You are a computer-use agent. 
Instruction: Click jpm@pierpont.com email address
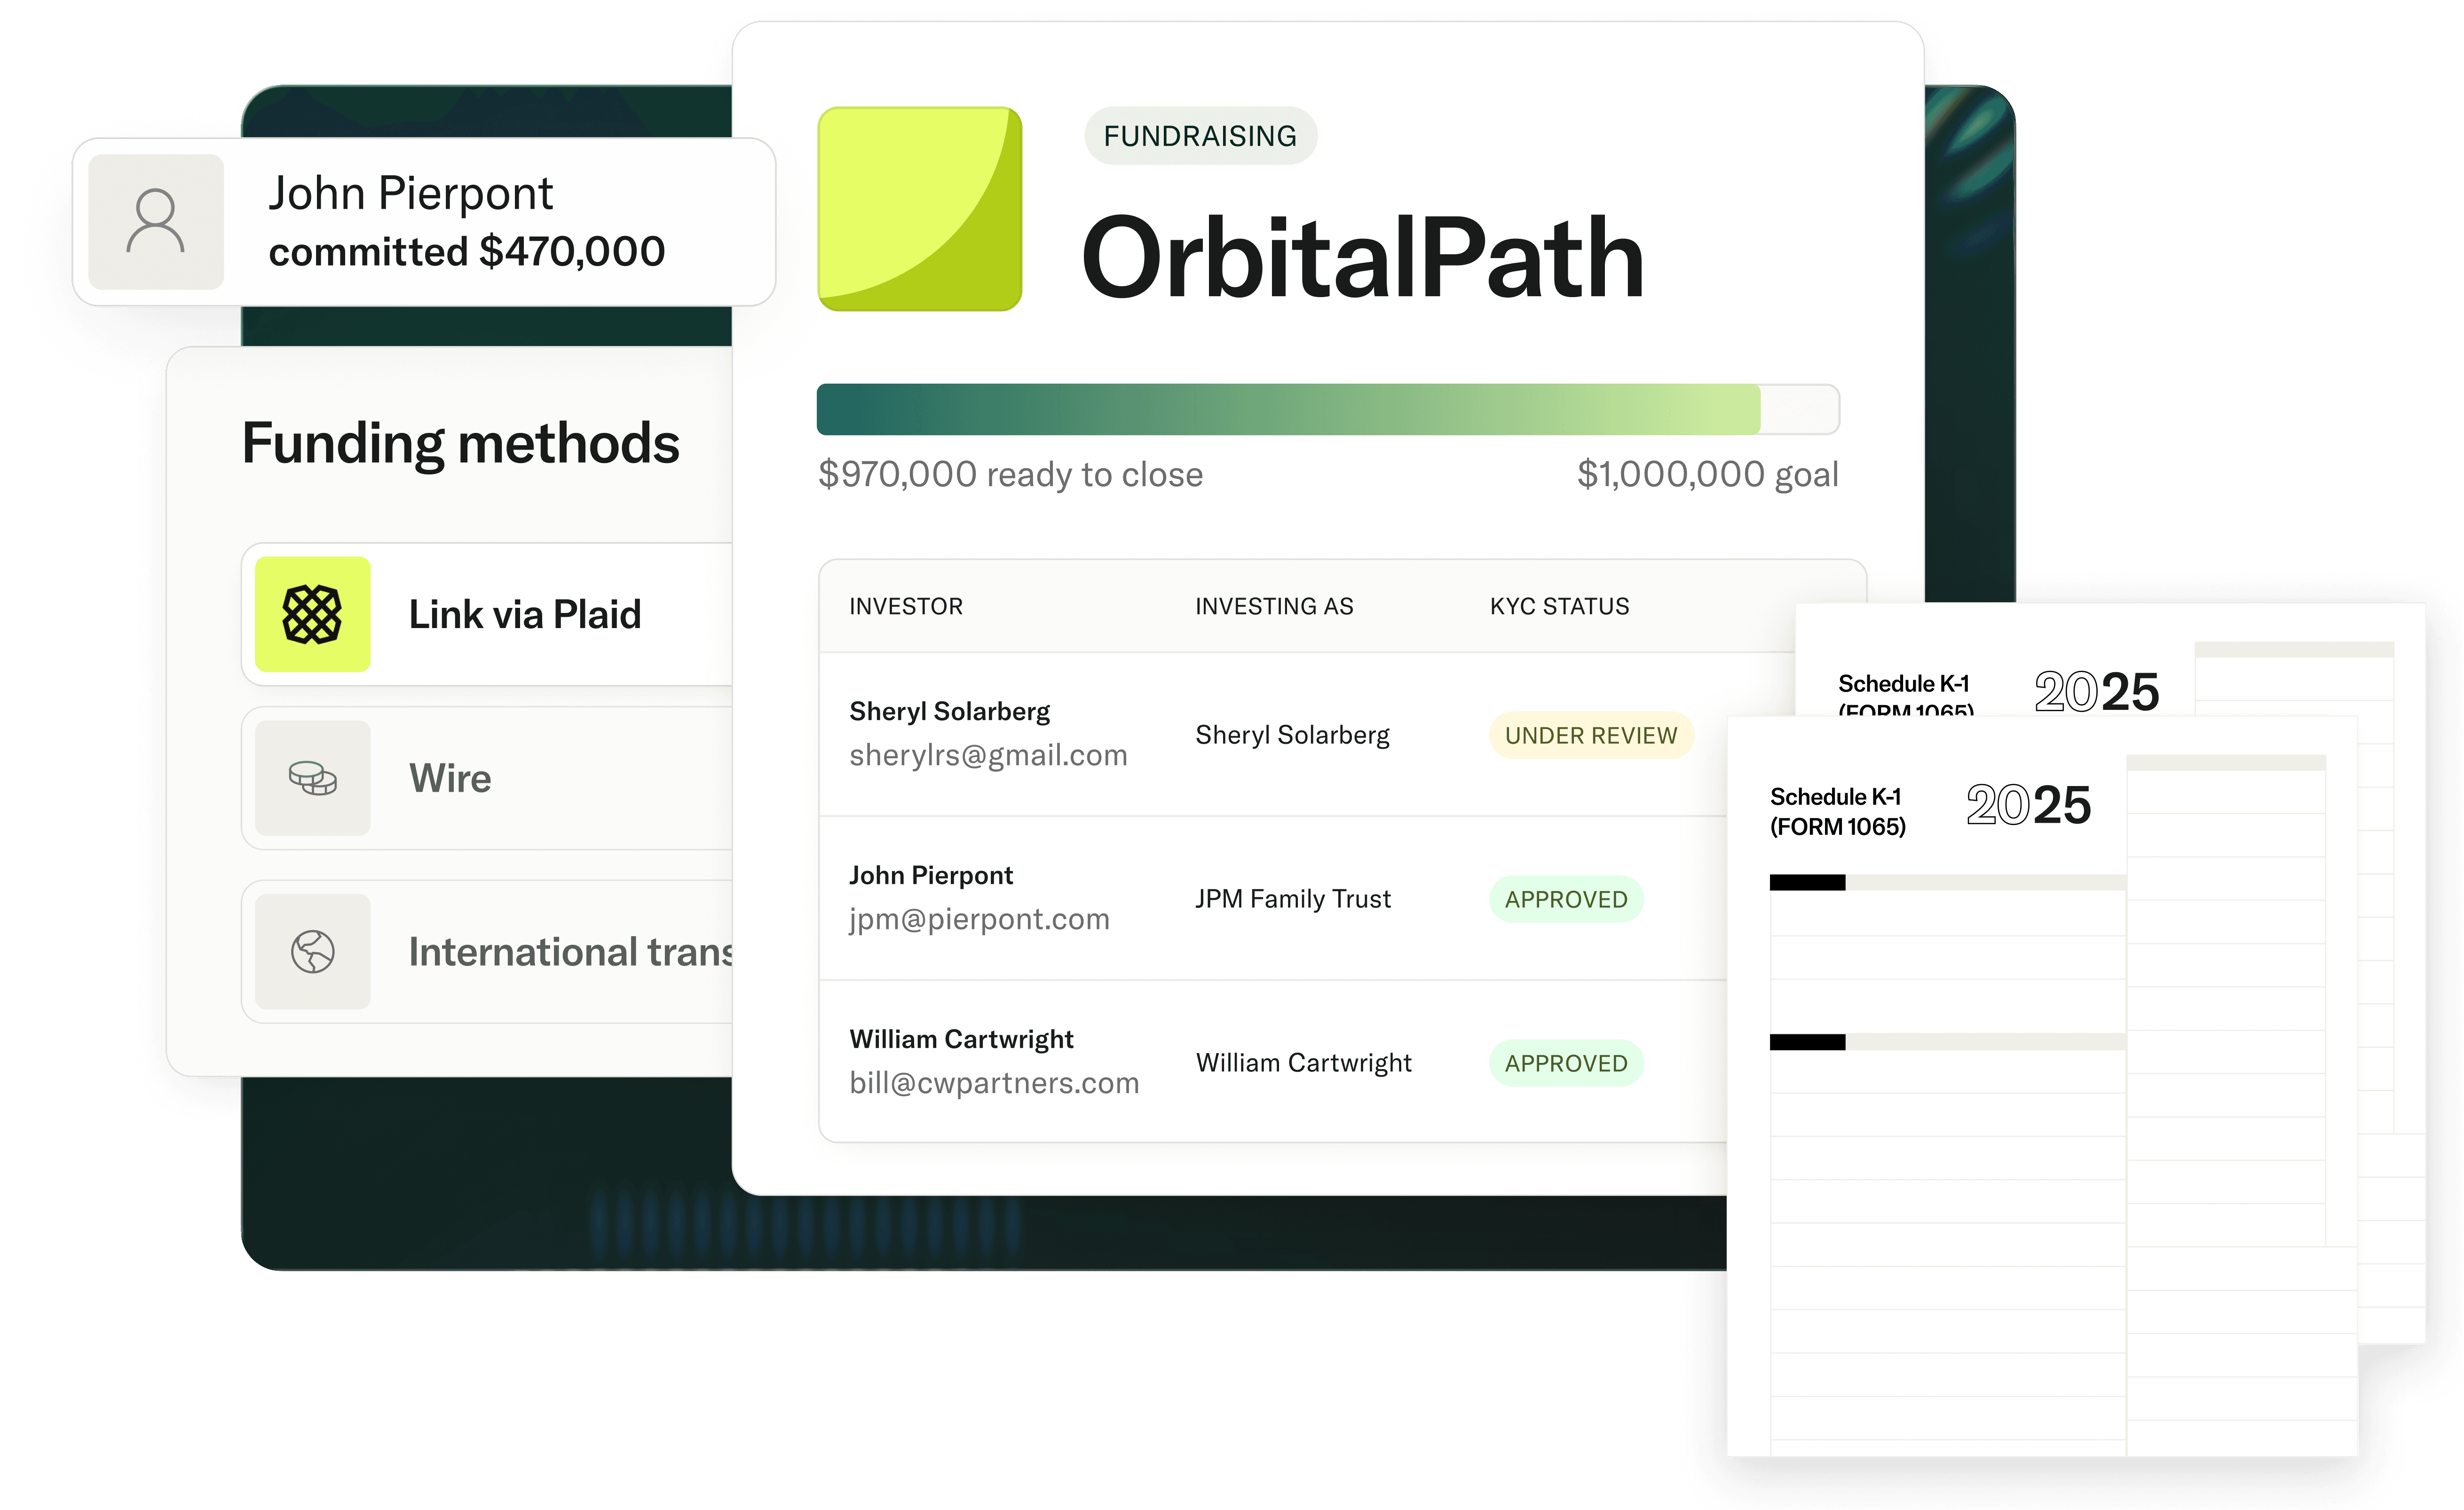pyautogui.click(x=979, y=919)
